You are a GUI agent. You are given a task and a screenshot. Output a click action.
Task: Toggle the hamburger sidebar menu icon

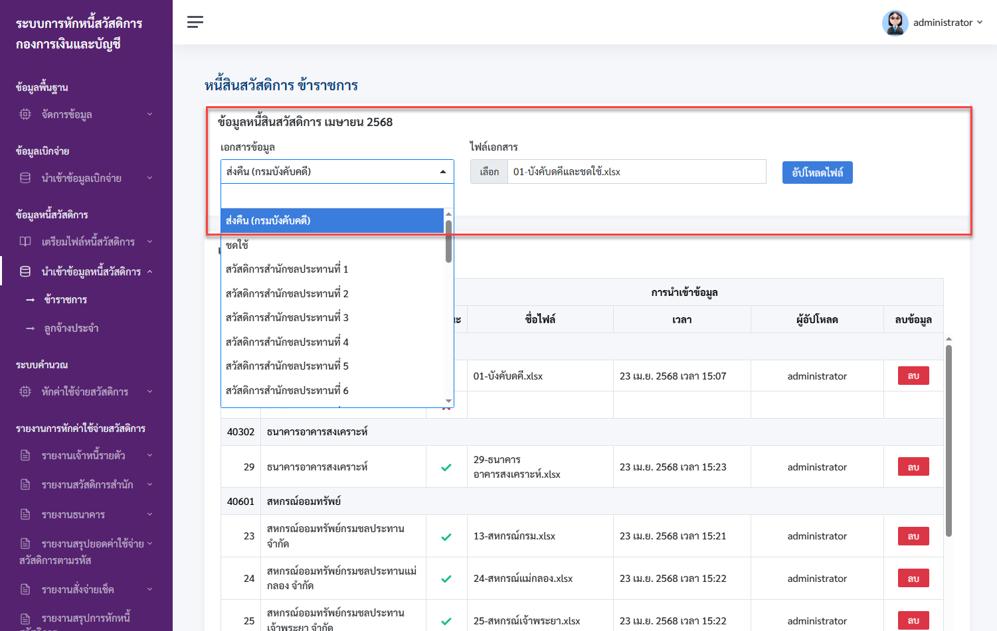click(195, 22)
